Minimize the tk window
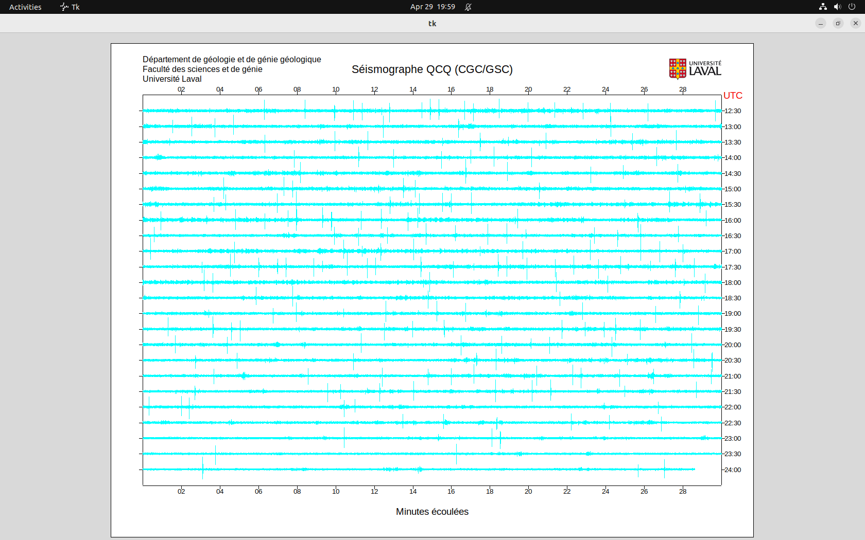This screenshot has height=540, width=865. click(821, 23)
